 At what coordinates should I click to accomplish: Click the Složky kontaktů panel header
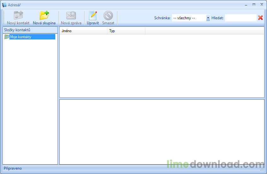30,30
